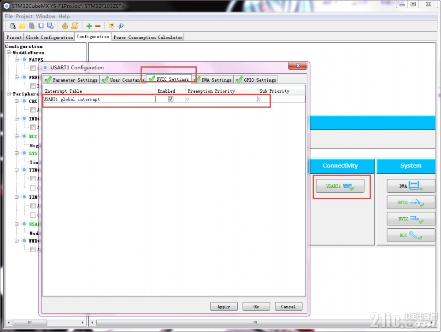Screen dimensions: 441x332
Task: Open the File menu
Action: (9, 16)
